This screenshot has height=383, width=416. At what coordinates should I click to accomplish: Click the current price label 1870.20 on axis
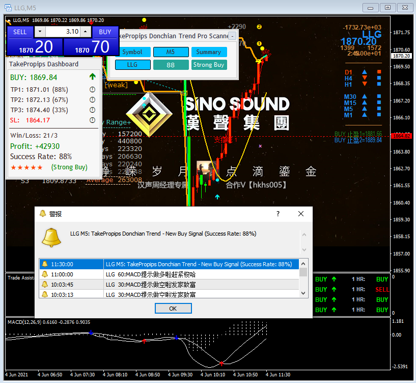pos(401,56)
